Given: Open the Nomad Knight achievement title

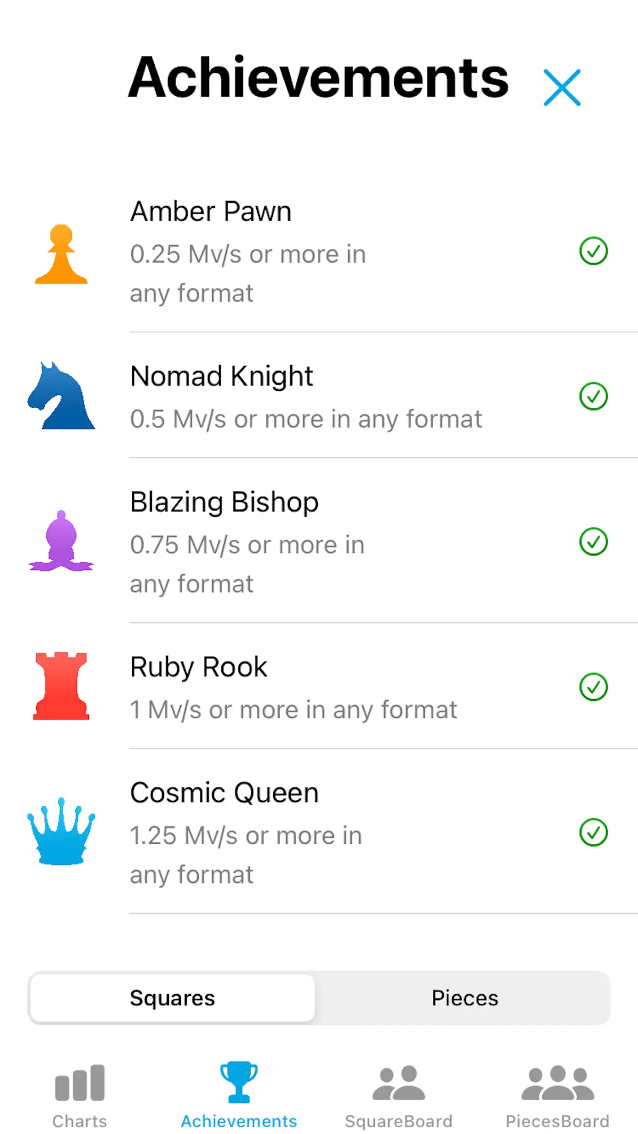Looking at the screenshot, I should 222,376.
